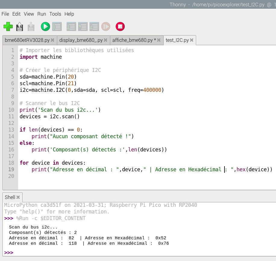Open the File menu
276x261 pixels.
coord(5,14)
